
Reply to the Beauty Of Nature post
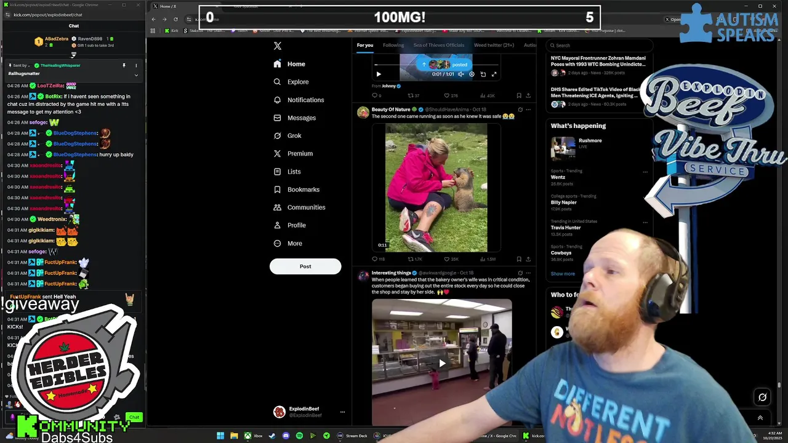tap(378, 259)
